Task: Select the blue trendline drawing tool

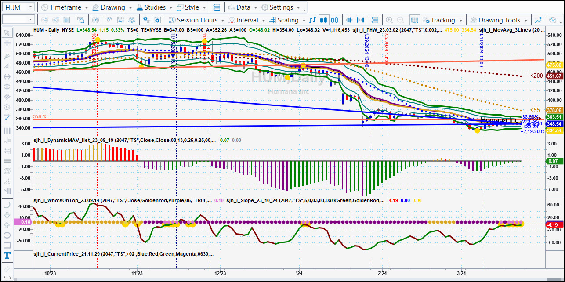Action: (7, 117)
